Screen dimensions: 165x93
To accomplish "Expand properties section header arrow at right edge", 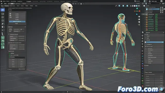I will (x=163, y=33).
